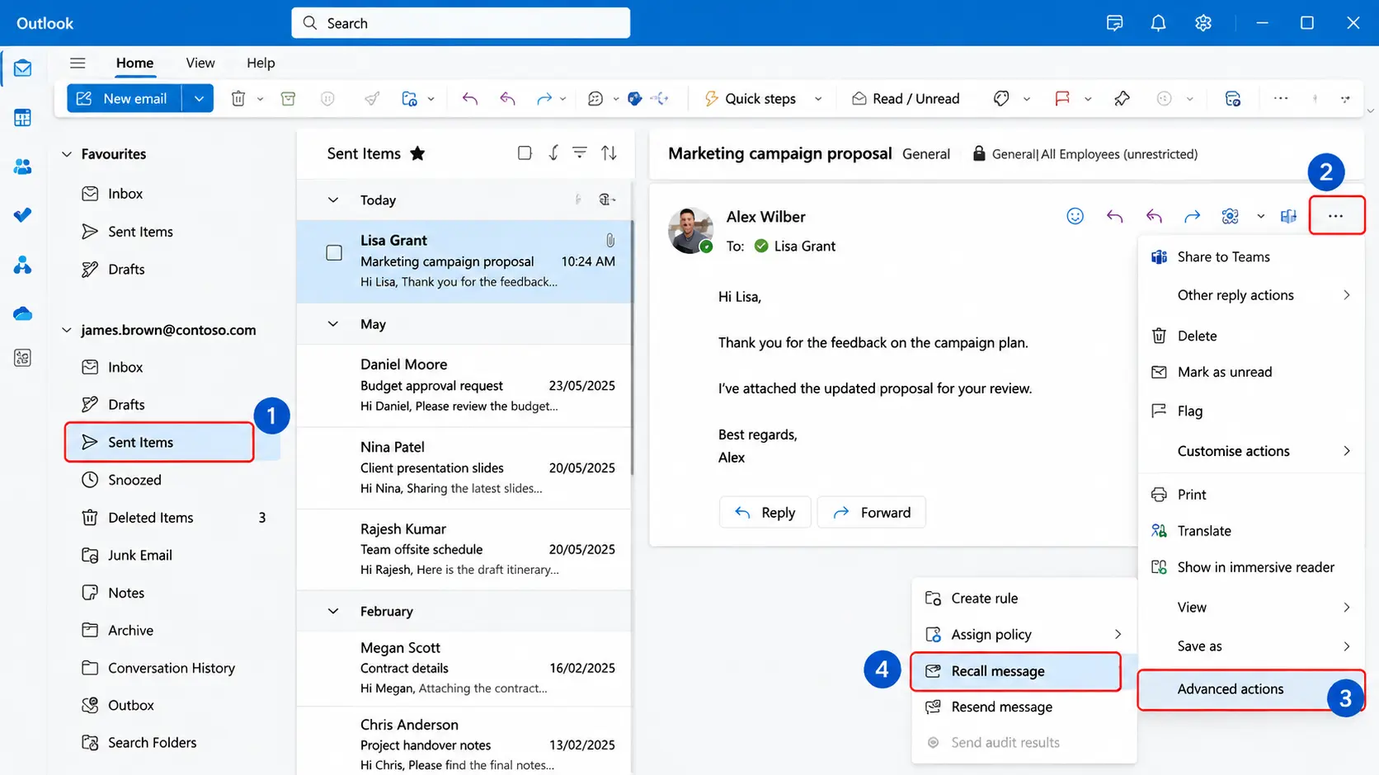Open the View ribbon tab
The image size is (1379, 775).
[x=200, y=63]
